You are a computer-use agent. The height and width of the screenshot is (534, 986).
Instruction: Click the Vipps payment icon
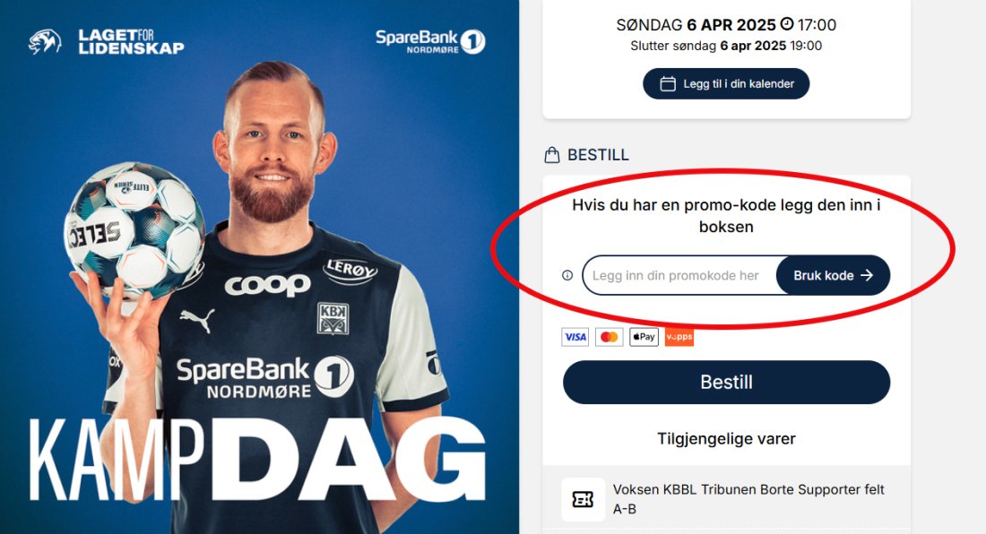[679, 337]
